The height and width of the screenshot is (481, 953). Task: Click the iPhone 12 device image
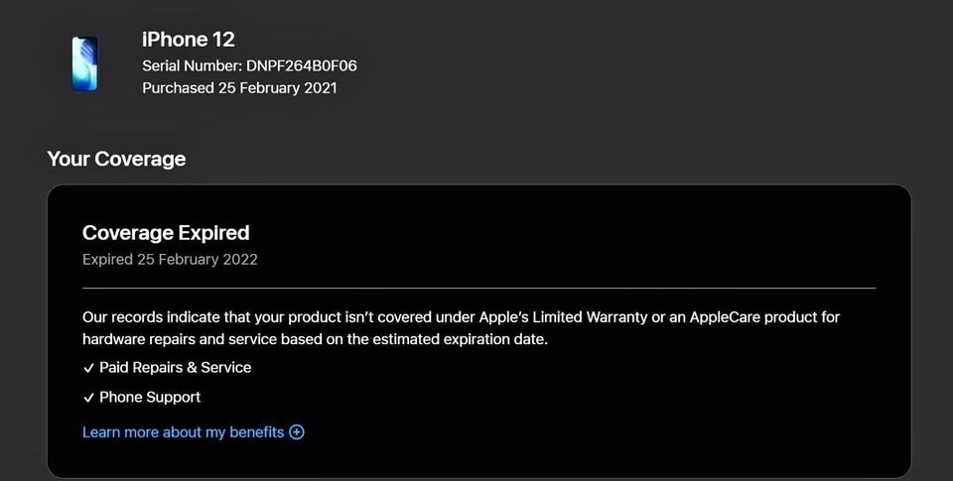pyautogui.click(x=84, y=63)
